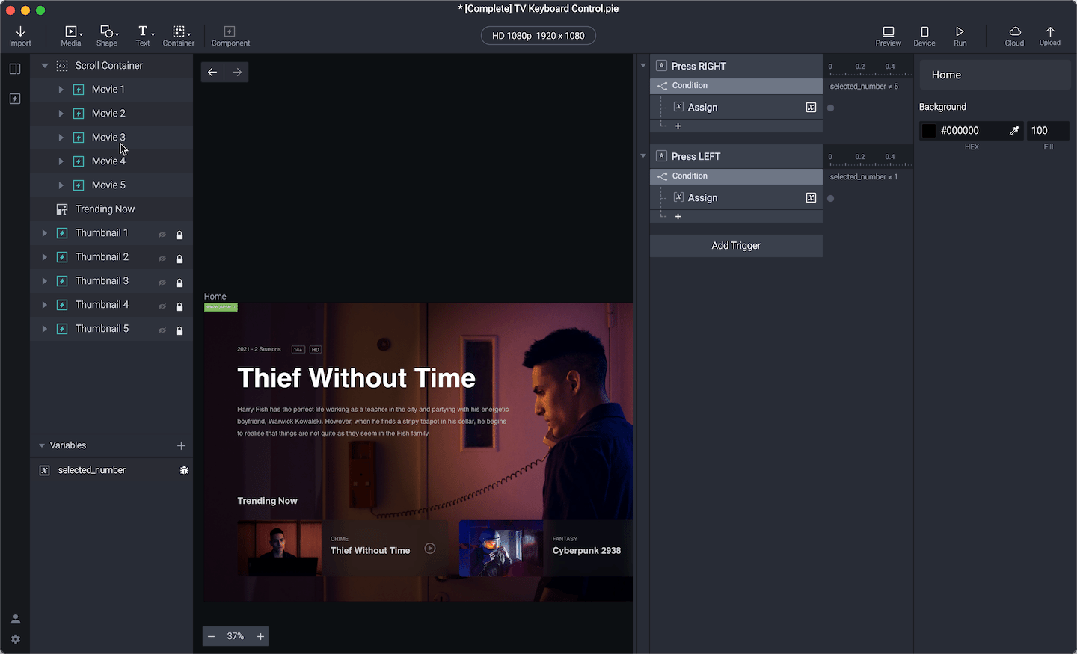Expand the Movie 2 layer

coord(61,114)
